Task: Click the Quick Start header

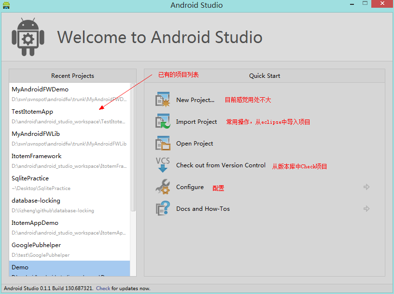Action: [x=264, y=76]
